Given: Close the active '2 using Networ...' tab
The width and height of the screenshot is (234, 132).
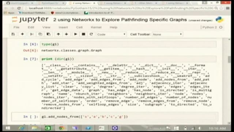Looking at the screenshot, I should [x=94, y=3].
